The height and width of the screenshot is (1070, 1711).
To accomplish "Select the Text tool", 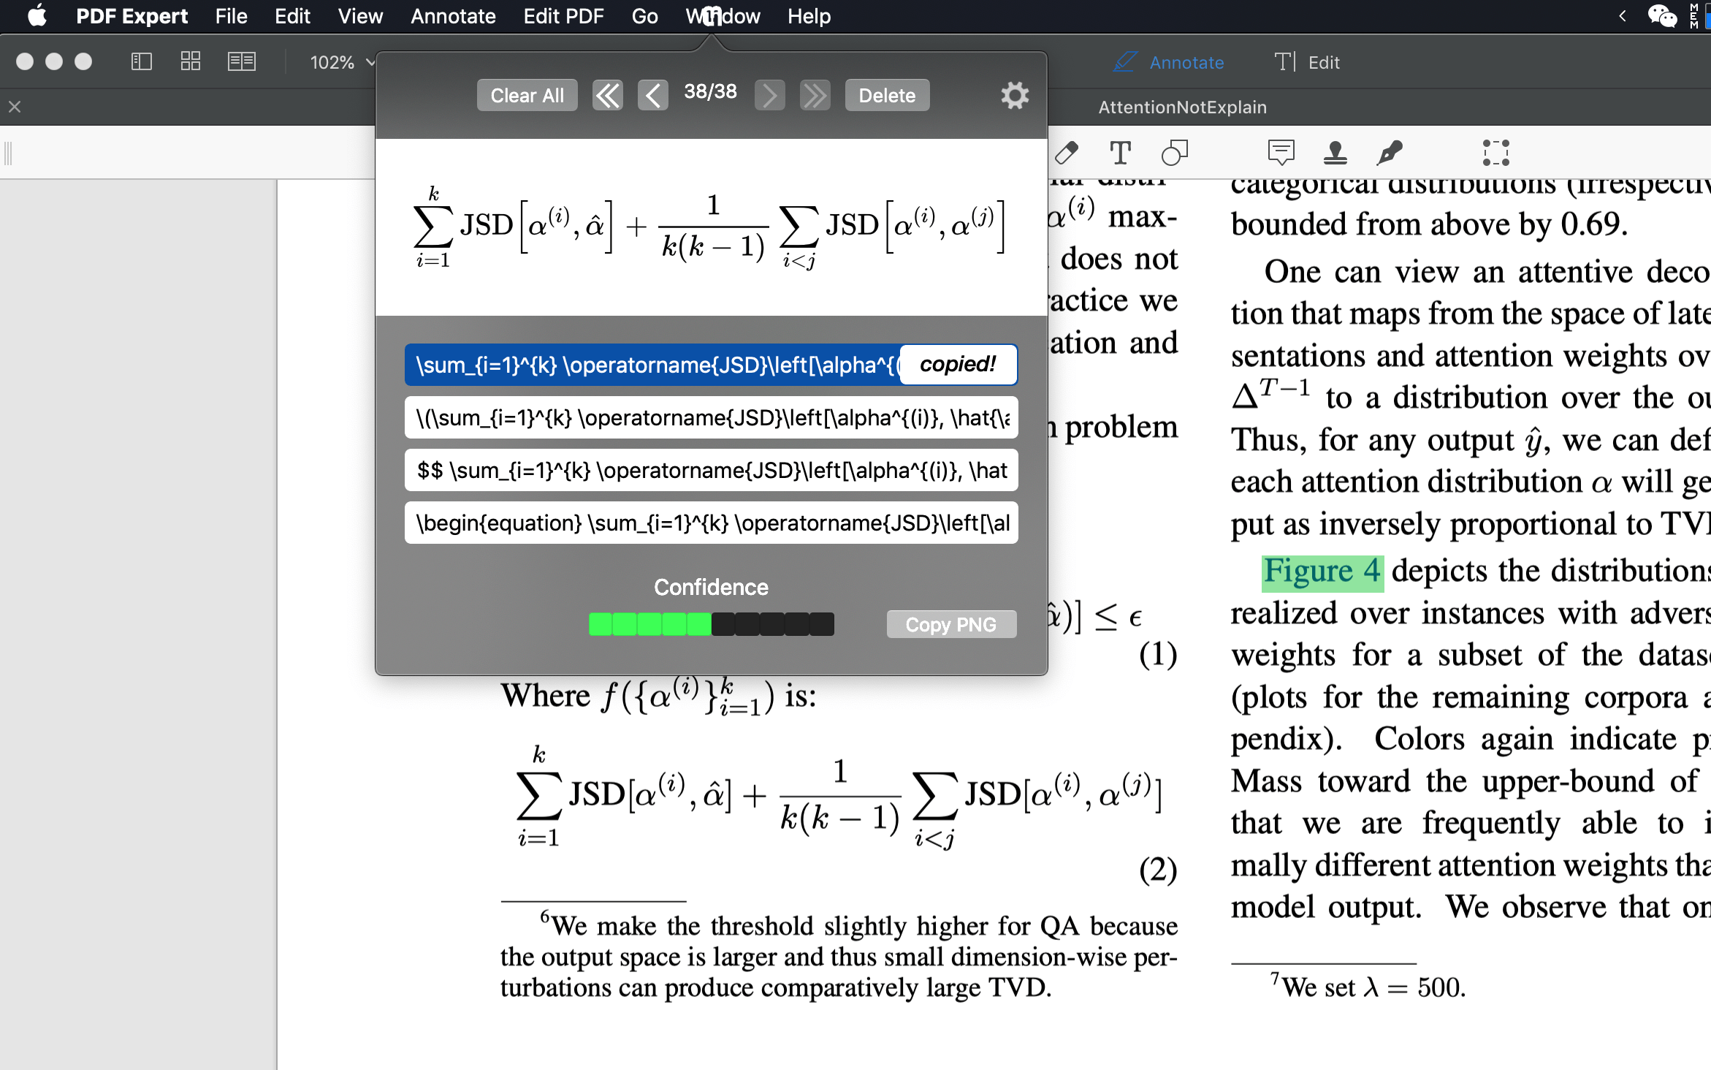I will [x=1120, y=152].
